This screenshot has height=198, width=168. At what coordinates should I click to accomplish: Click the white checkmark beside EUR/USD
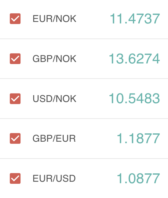pos(15,179)
